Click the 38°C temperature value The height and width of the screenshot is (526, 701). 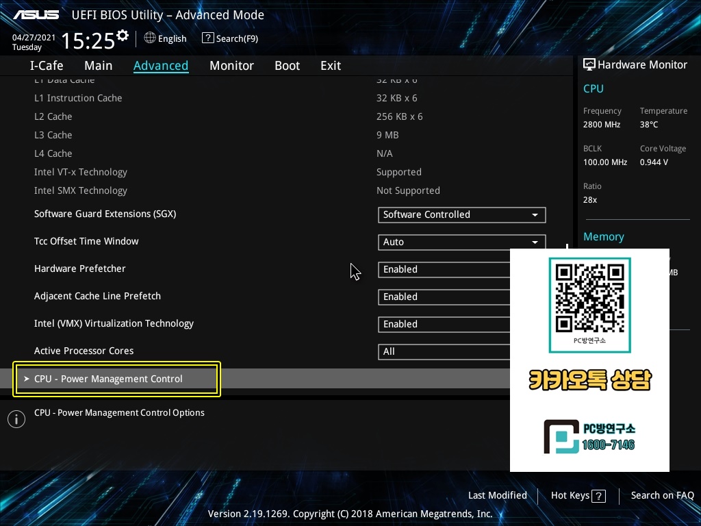649,125
